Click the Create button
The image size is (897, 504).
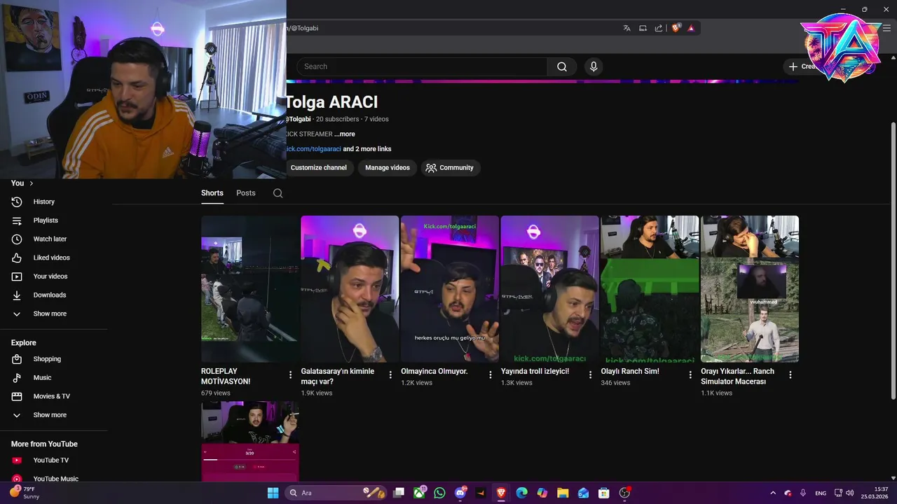point(802,66)
